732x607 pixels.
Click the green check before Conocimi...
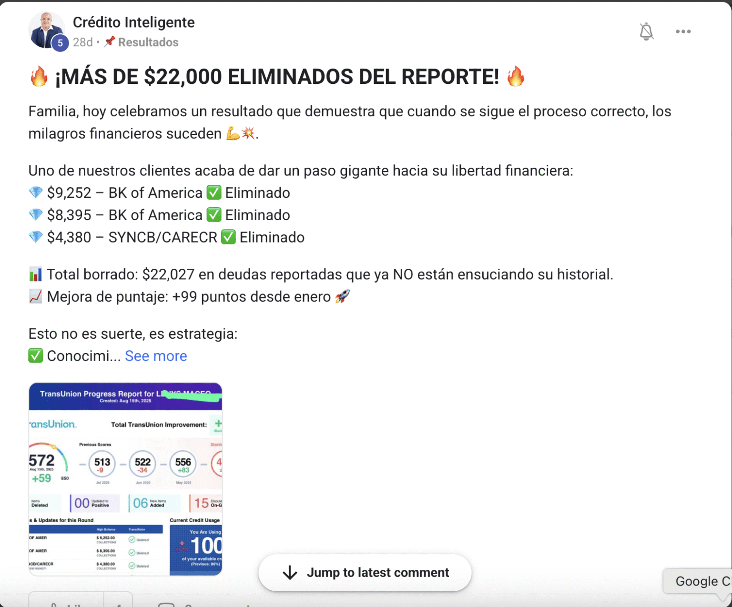pos(36,355)
